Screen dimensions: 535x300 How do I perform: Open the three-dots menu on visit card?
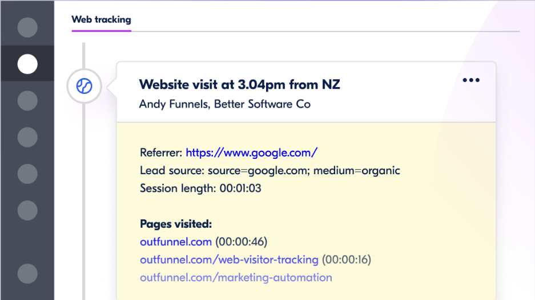pyautogui.click(x=471, y=80)
